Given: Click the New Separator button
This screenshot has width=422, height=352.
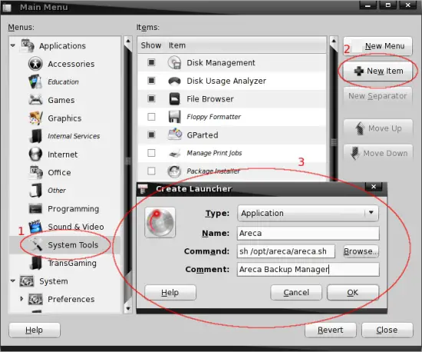Looking at the screenshot, I should [377, 96].
